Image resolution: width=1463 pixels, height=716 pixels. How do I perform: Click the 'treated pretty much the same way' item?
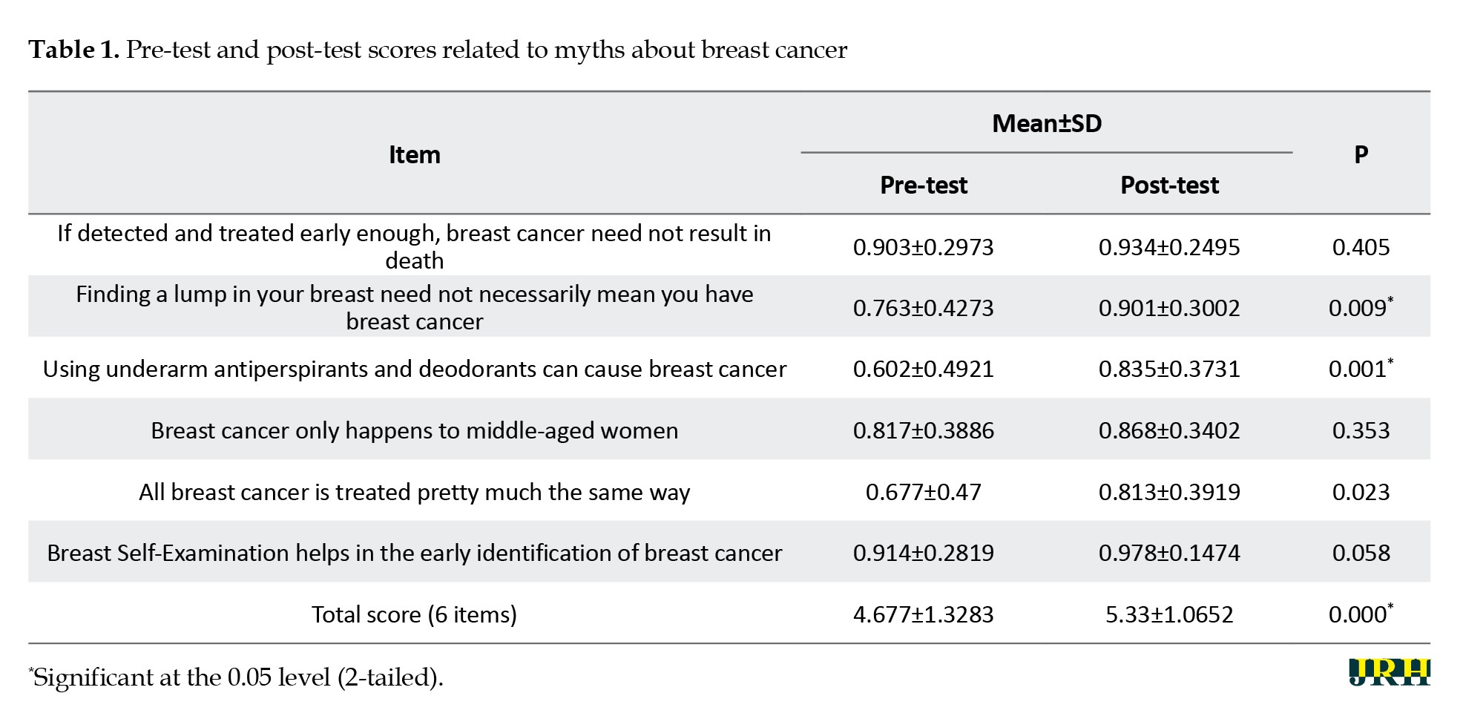pos(414,492)
